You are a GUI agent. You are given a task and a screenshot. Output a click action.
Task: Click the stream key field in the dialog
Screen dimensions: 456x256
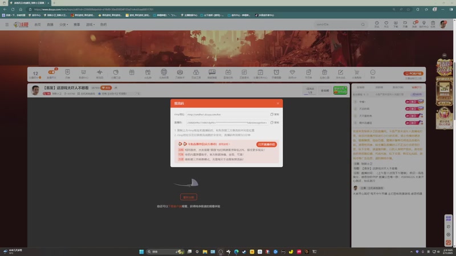tap(227, 122)
